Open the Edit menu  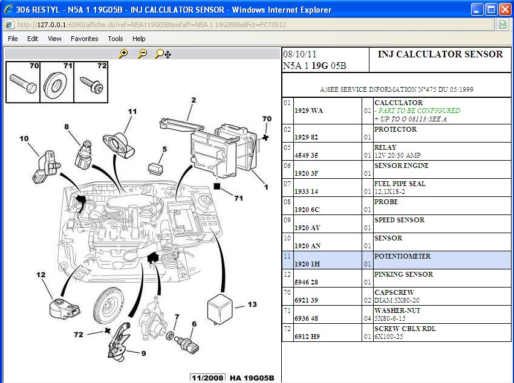[x=33, y=39]
